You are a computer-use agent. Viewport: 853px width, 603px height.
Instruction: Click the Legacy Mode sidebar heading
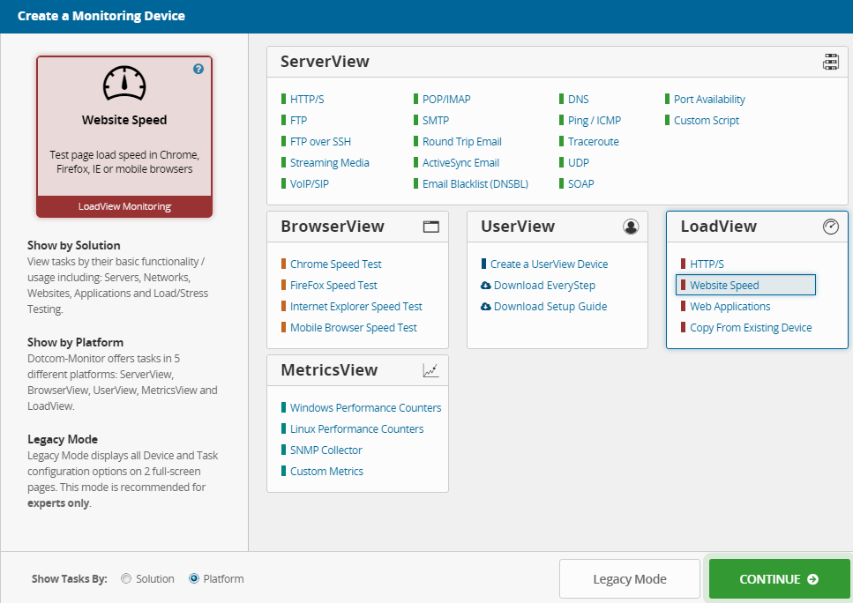(63, 439)
